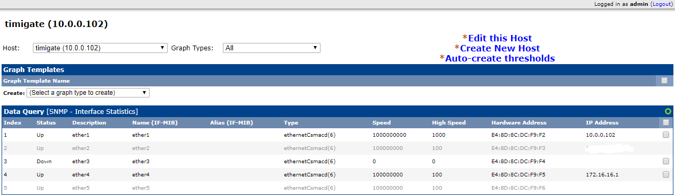The height and width of the screenshot is (195, 675).
Task: Reload the SNMP data query using green circle icon
Action: tap(668, 111)
